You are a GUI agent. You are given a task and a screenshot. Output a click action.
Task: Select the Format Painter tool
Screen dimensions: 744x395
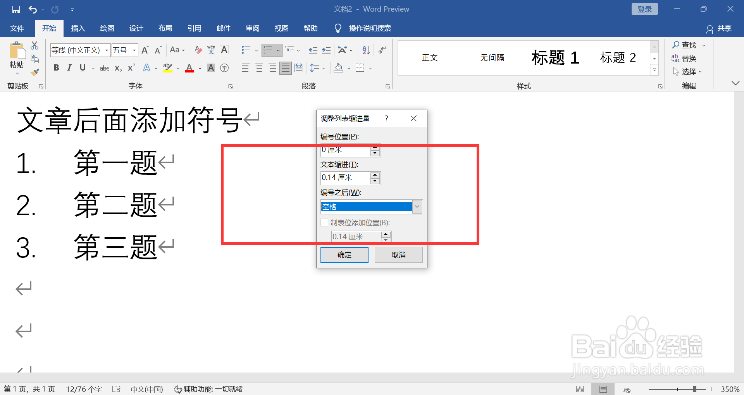coord(34,72)
